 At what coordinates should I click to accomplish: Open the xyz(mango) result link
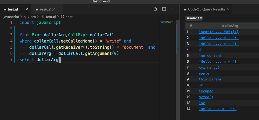click(x=209, y=68)
